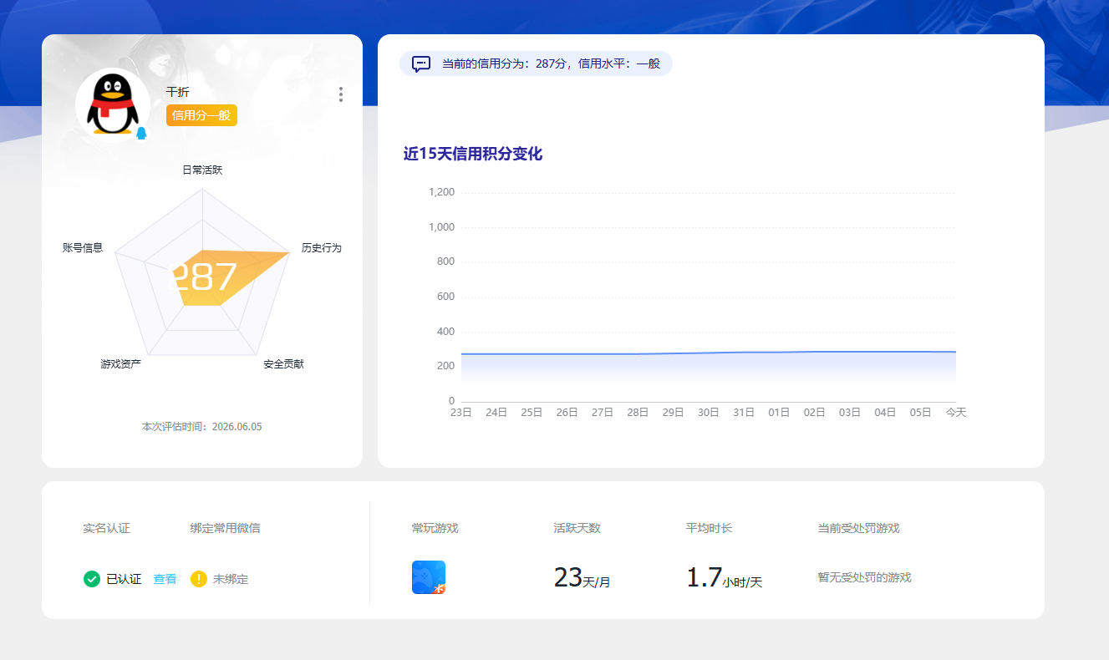Image resolution: width=1109 pixels, height=660 pixels.
Task: Click the 23天/月 active days value
Action: [x=582, y=577]
